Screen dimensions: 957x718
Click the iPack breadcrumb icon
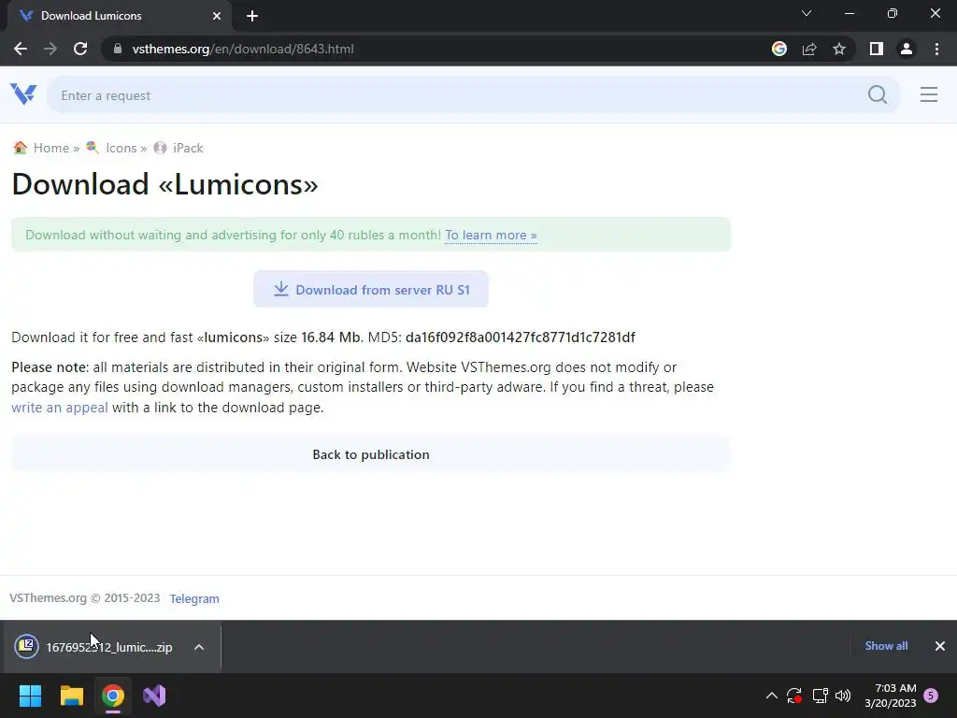point(160,148)
